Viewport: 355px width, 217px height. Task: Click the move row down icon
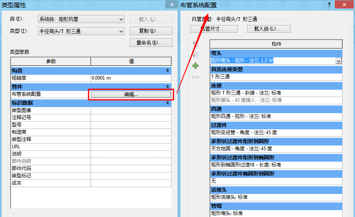click(x=196, y=55)
